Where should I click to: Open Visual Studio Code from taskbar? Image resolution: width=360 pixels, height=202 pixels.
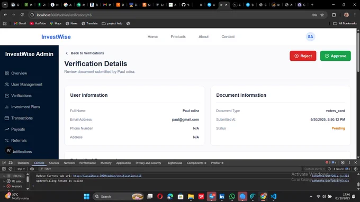coord(274,197)
